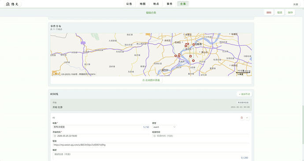This screenshot has width=304, height=161.
Task: Click the 添加节点 button in timeline section
Action: point(244,94)
